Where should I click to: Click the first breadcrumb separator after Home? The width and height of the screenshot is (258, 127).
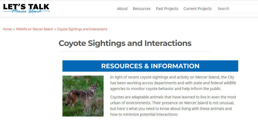14,29
